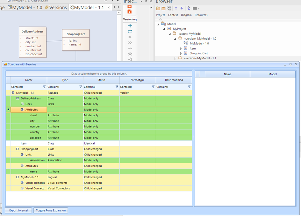Click the New Package icon in Browser toolbar
The width and height of the screenshot is (301, 216).
(158, 8)
